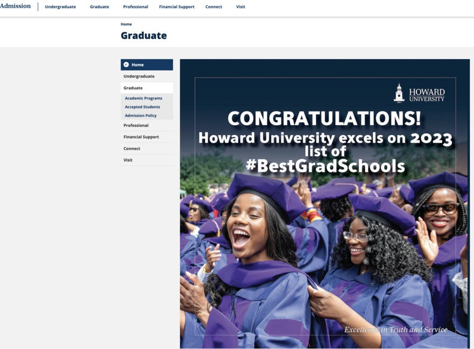Click the Home breadcrumb link
This screenshot has width=474, height=349.
pyautogui.click(x=126, y=24)
